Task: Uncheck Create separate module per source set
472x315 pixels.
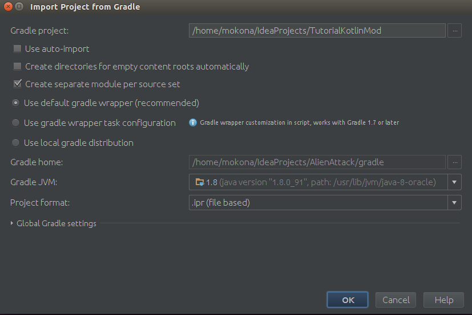Action: pos(18,84)
